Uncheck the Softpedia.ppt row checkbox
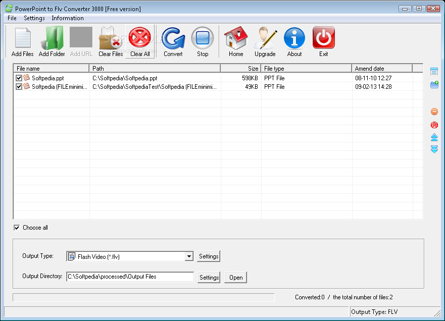 click(19, 78)
